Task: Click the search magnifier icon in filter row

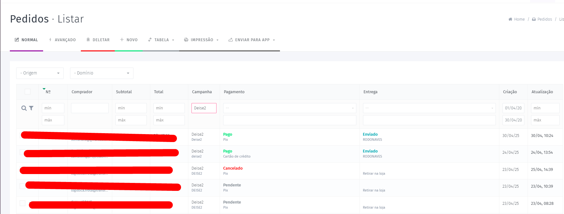Action: pyautogui.click(x=24, y=108)
